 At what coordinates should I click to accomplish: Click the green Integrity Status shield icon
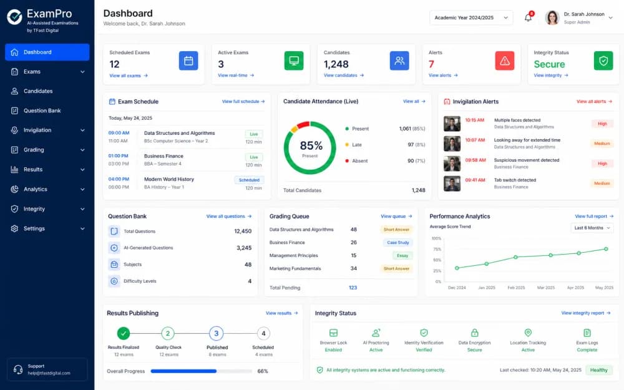tap(603, 61)
